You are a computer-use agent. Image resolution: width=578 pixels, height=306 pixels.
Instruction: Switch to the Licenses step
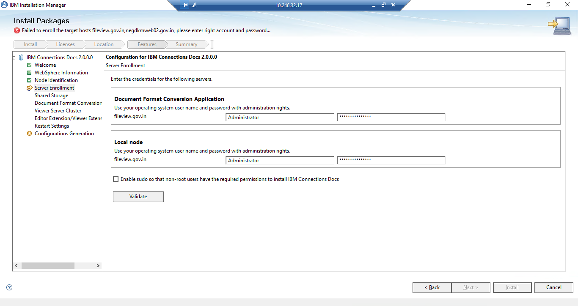65,44
